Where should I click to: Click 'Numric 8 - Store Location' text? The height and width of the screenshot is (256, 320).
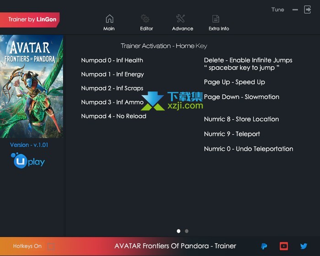pos(241,119)
